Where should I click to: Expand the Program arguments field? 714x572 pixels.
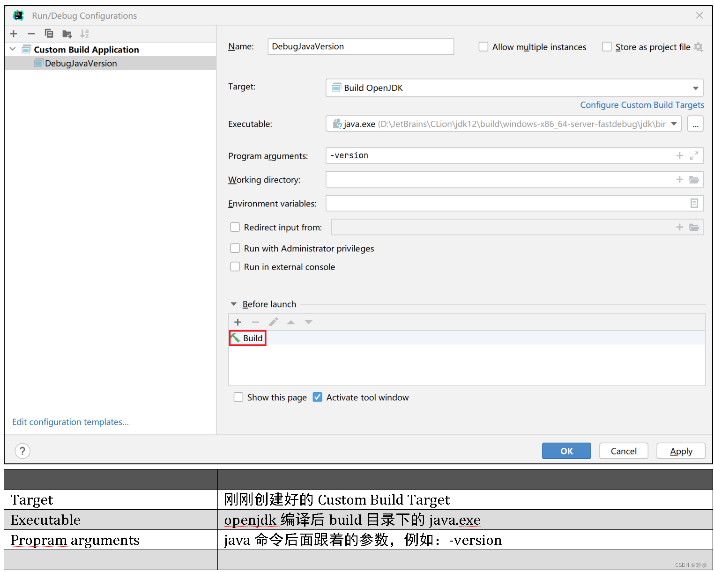coord(694,155)
